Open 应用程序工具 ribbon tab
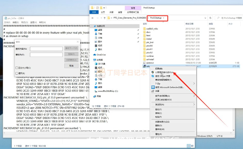The height and width of the screenshot is (149, 243). pos(133,12)
